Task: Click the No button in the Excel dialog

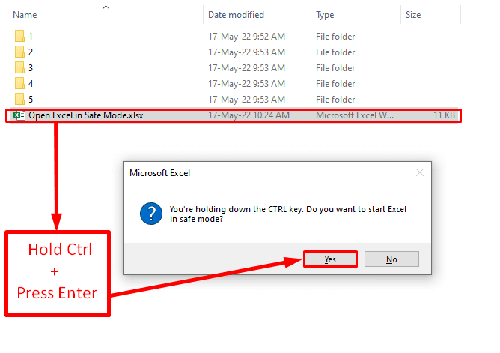Action: tap(391, 259)
